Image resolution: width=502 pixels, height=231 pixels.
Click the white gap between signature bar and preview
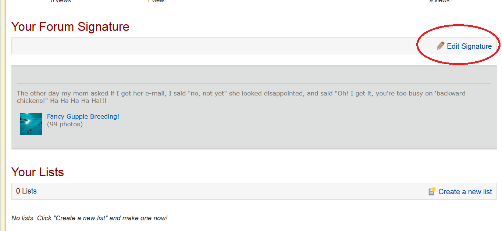tap(254, 60)
